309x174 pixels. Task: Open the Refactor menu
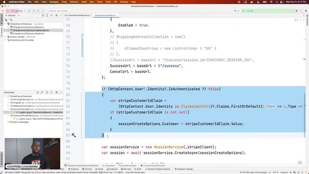[74, 2]
